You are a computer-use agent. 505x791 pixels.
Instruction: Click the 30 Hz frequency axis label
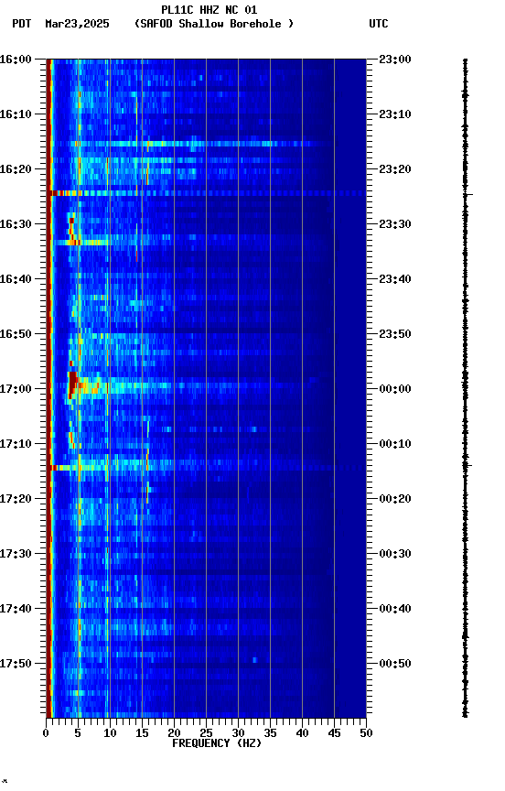238,733
